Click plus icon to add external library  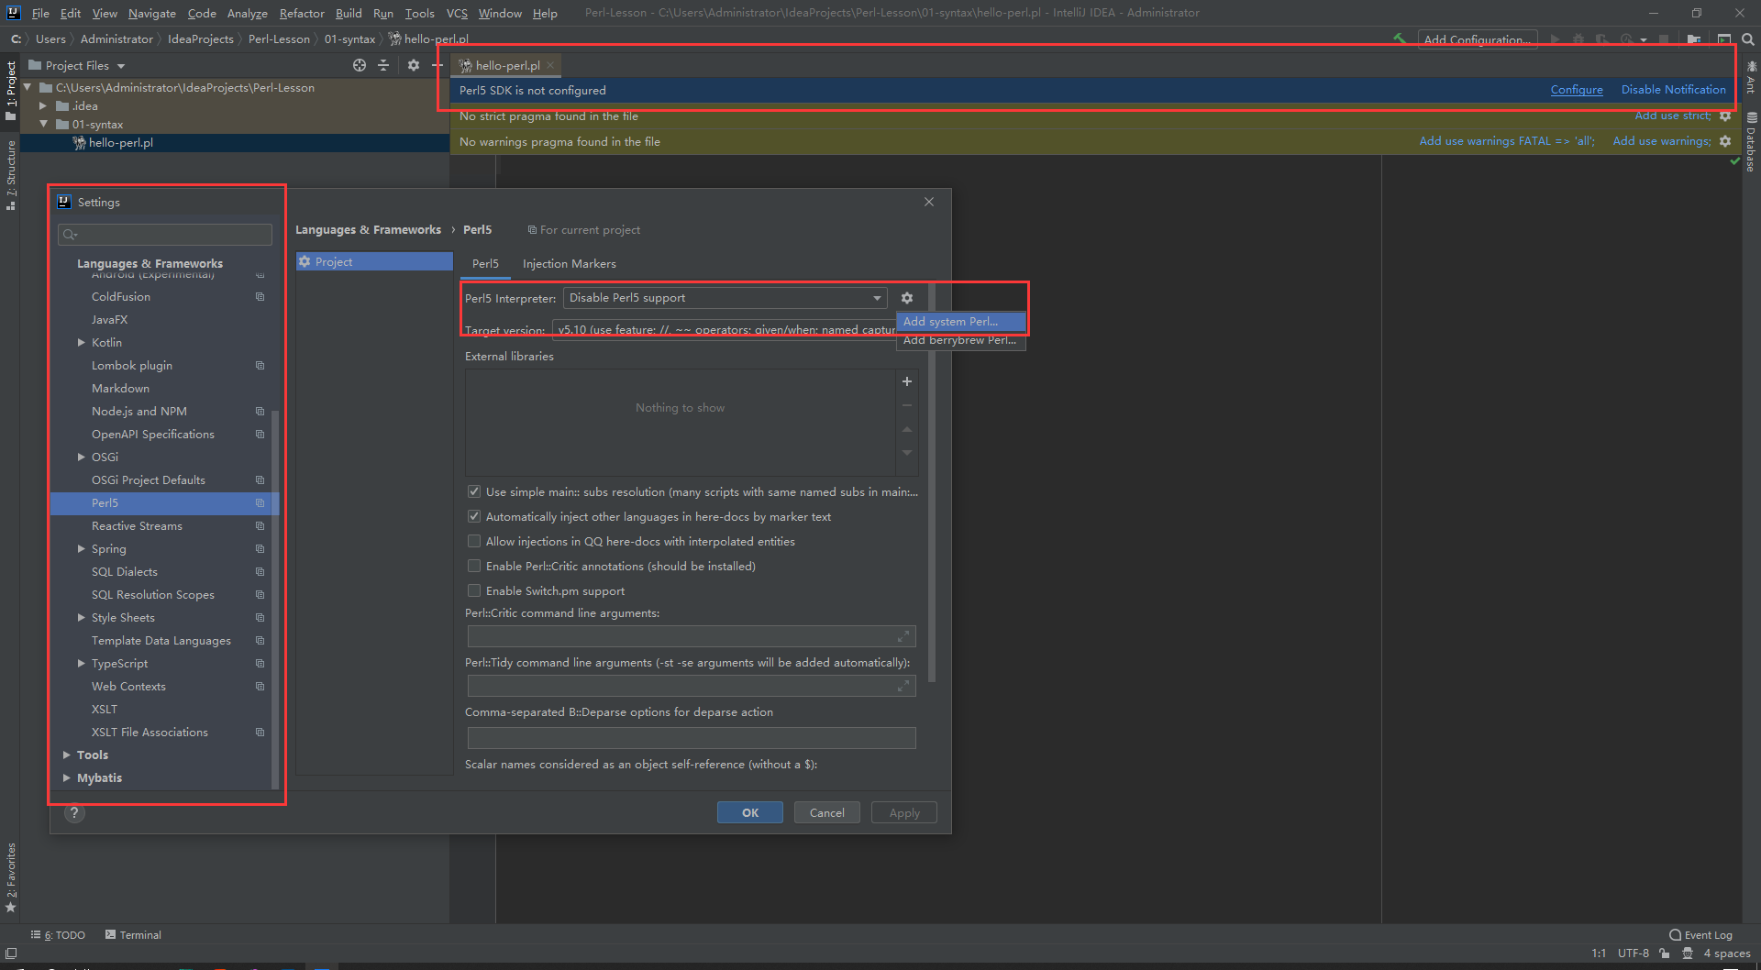pos(907,381)
